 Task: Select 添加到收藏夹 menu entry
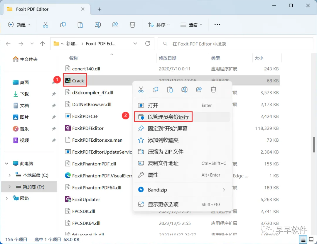[182, 140]
